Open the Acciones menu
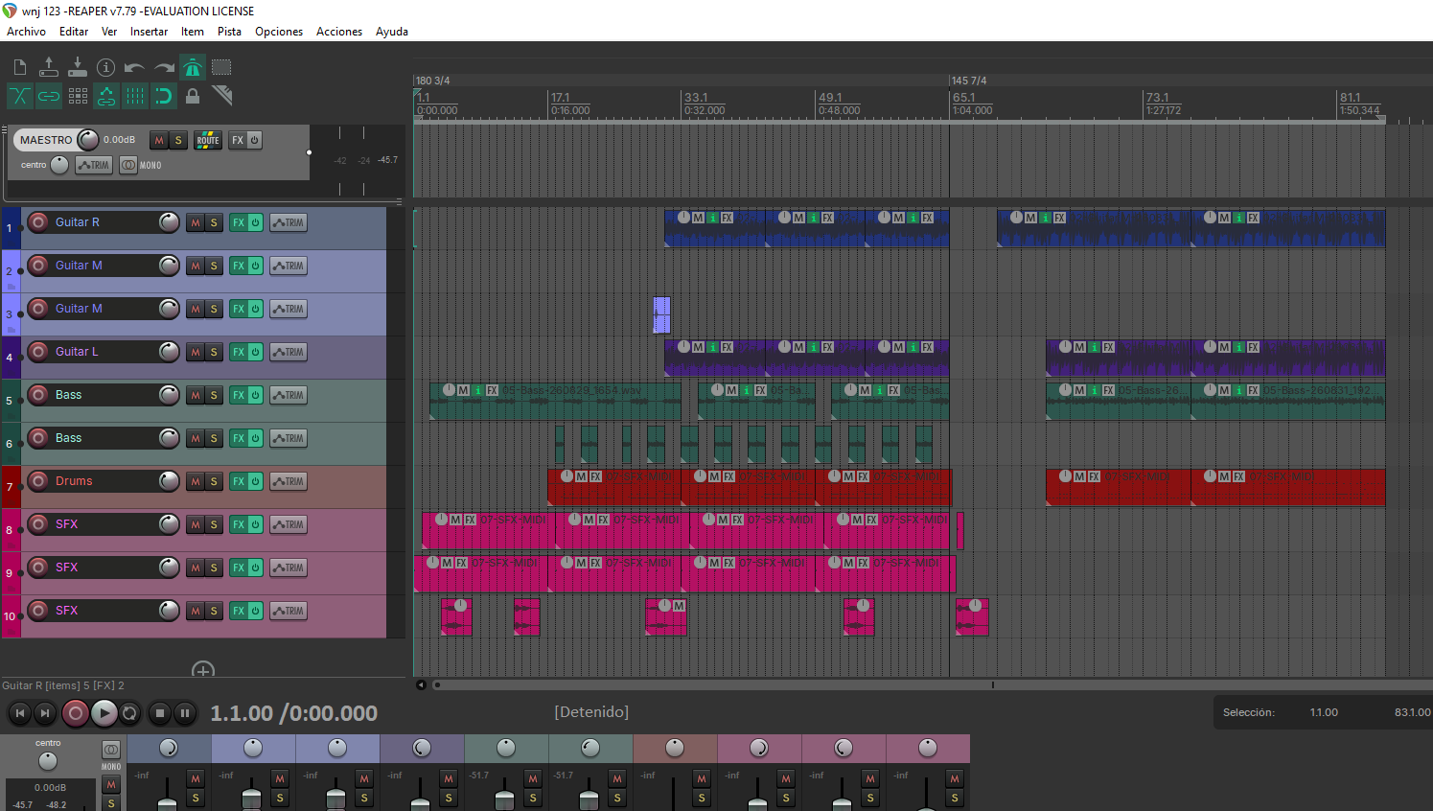The width and height of the screenshot is (1433, 811). pyautogui.click(x=339, y=32)
